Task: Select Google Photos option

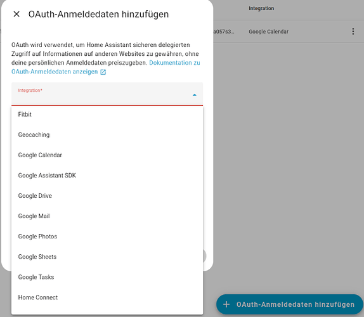Action: 107,236
